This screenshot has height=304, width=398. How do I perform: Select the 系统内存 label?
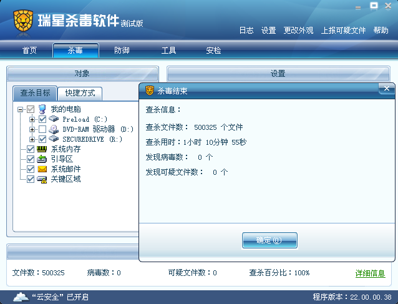66,149
